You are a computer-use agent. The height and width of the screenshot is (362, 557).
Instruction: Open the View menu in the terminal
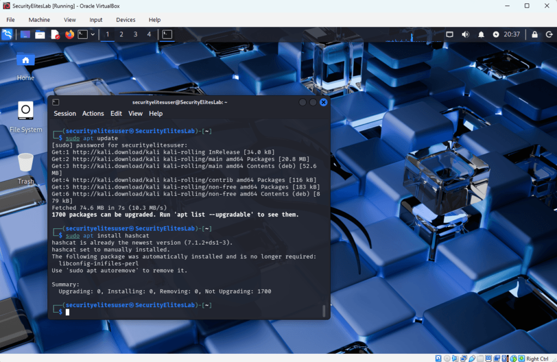pyautogui.click(x=135, y=113)
